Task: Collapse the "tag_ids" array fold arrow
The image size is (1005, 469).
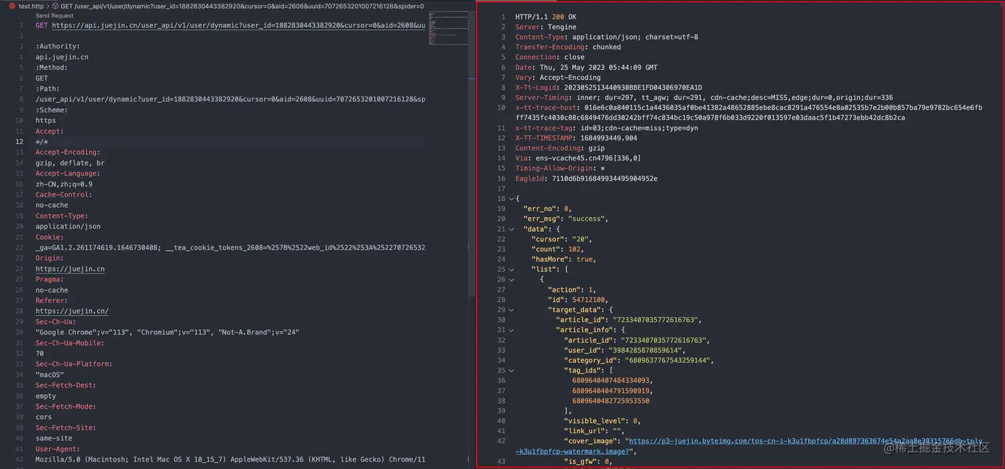Action: point(511,371)
